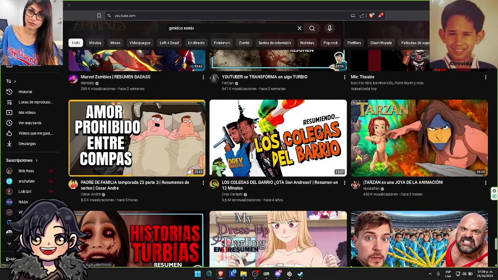Open options menu for LOS COLEGAS DEL BARRIO
This screenshot has width=498, height=280.
344,183
